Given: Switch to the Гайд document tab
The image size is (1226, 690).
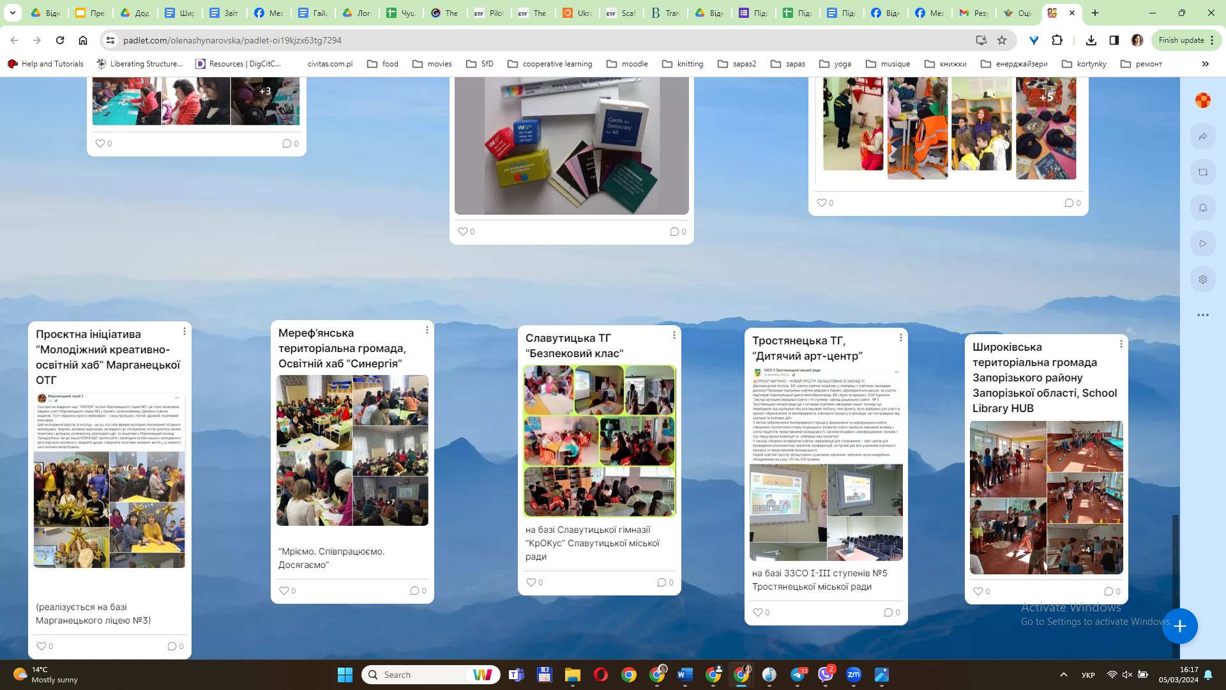Looking at the screenshot, I should click(313, 13).
